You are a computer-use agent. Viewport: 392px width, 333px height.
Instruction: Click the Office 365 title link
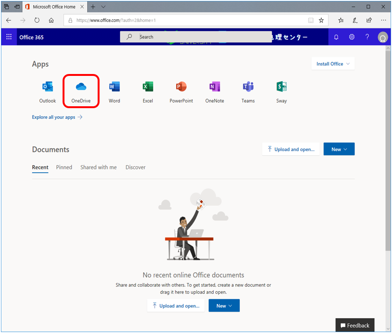[x=31, y=37]
